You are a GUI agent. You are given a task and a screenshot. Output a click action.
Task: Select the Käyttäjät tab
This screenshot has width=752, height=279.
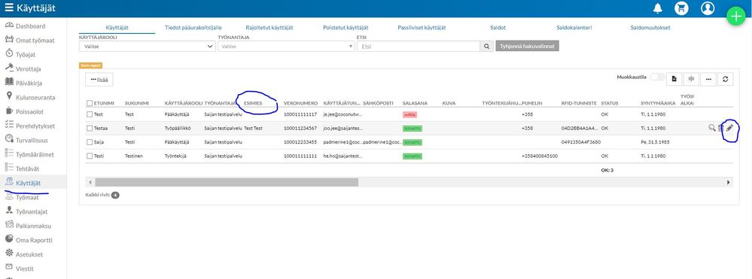[x=117, y=28]
